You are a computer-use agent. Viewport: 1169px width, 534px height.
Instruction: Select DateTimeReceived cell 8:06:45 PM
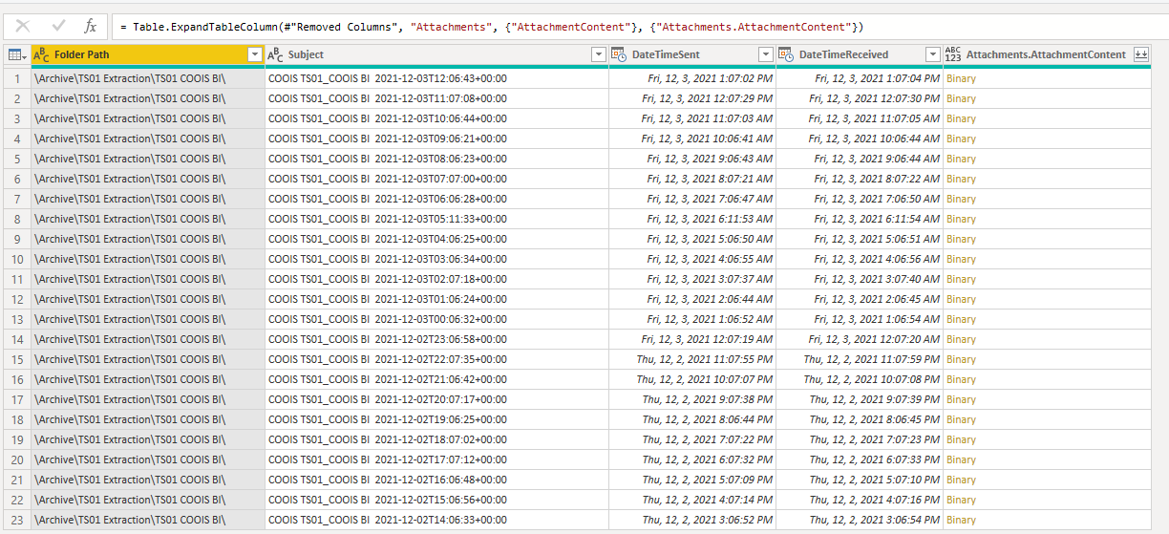860,420
